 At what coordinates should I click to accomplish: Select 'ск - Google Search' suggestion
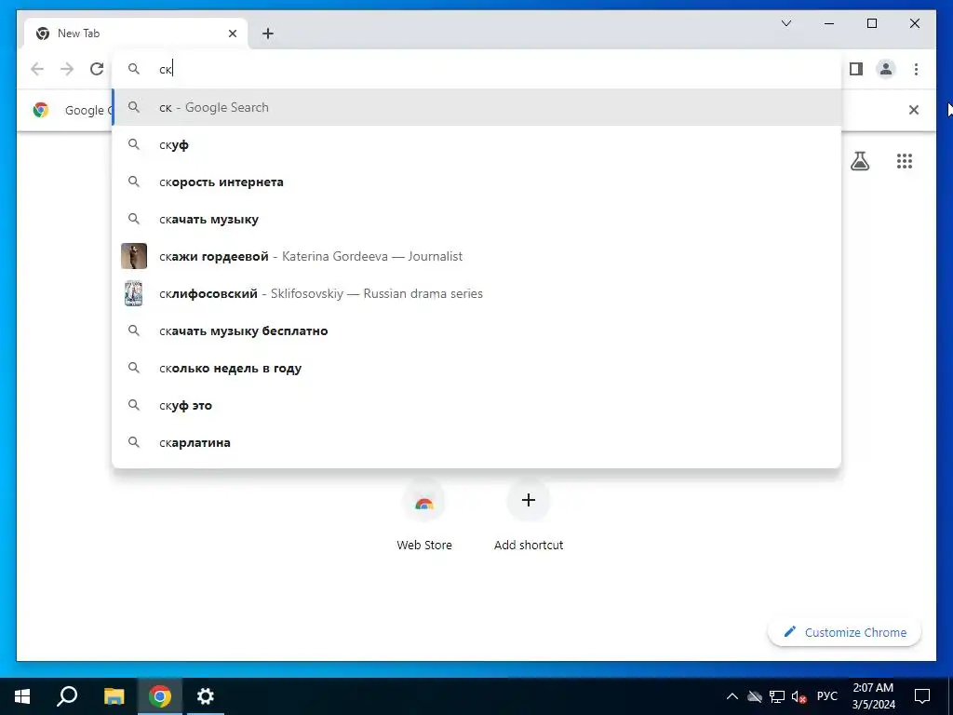(x=477, y=108)
